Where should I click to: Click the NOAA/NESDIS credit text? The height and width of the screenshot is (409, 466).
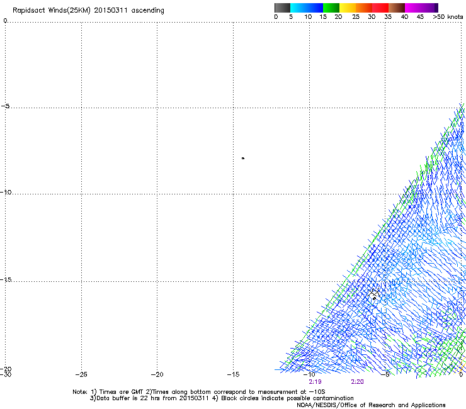point(371,405)
